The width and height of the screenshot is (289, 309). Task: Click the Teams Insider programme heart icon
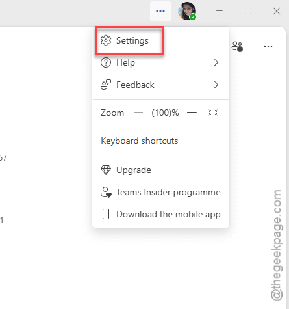[106, 192]
